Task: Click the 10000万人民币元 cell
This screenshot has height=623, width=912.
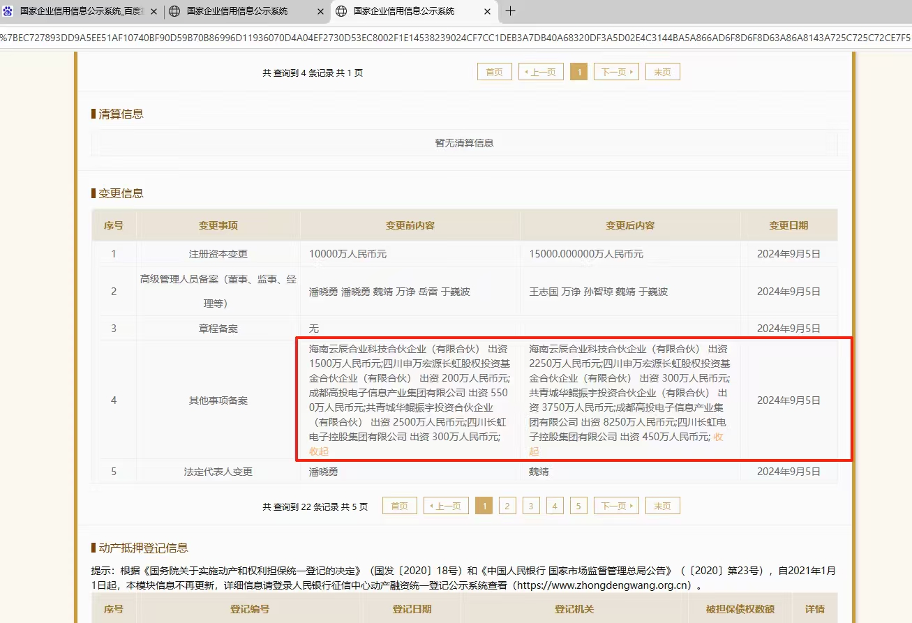Action: (x=410, y=254)
